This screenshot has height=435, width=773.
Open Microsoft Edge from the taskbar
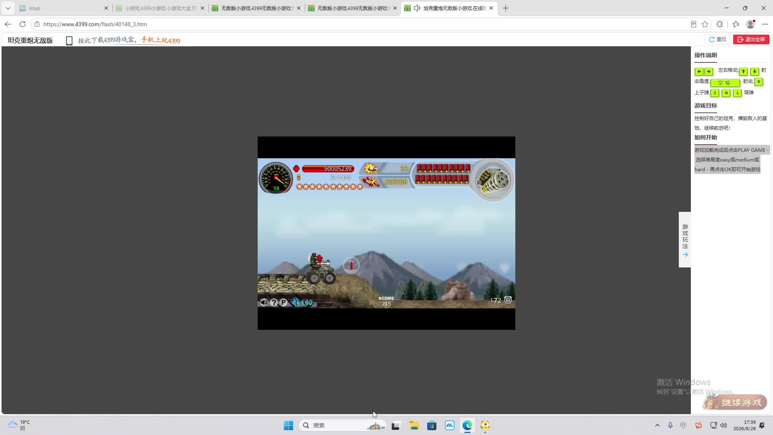pyautogui.click(x=467, y=425)
